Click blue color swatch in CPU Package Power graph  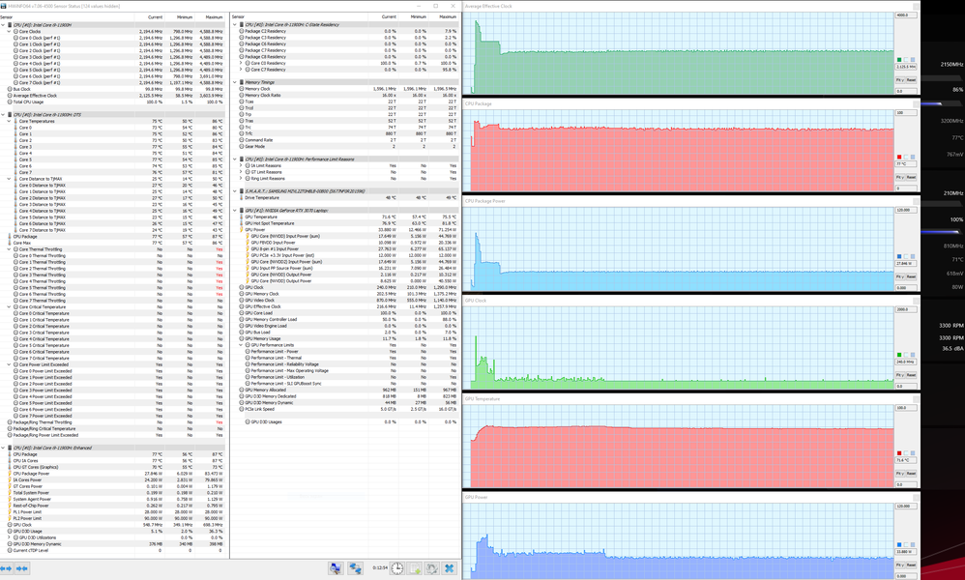coord(899,256)
